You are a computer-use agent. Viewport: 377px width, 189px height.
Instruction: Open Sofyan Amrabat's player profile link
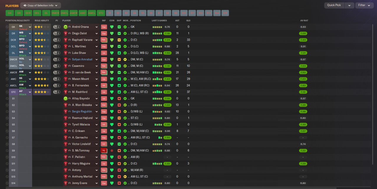coord(82,59)
